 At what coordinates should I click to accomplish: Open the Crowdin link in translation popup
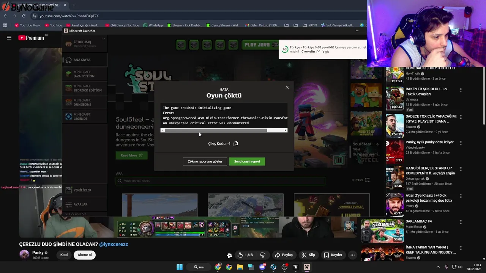310,52
